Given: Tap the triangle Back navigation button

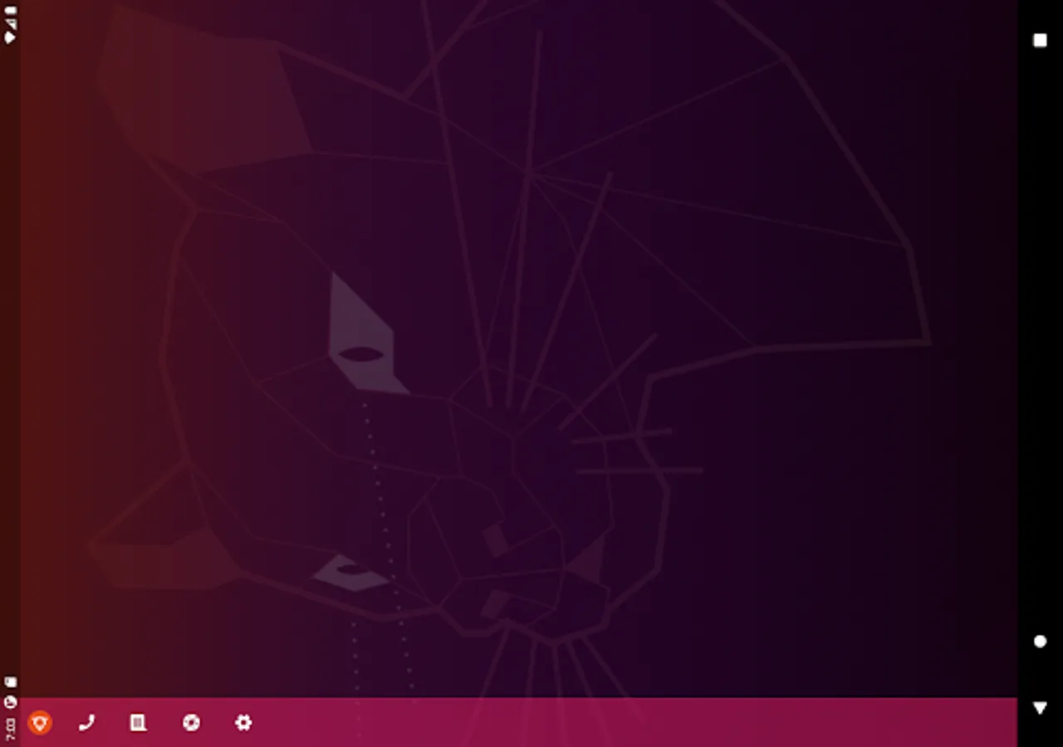Looking at the screenshot, I should coord(1040,708).
